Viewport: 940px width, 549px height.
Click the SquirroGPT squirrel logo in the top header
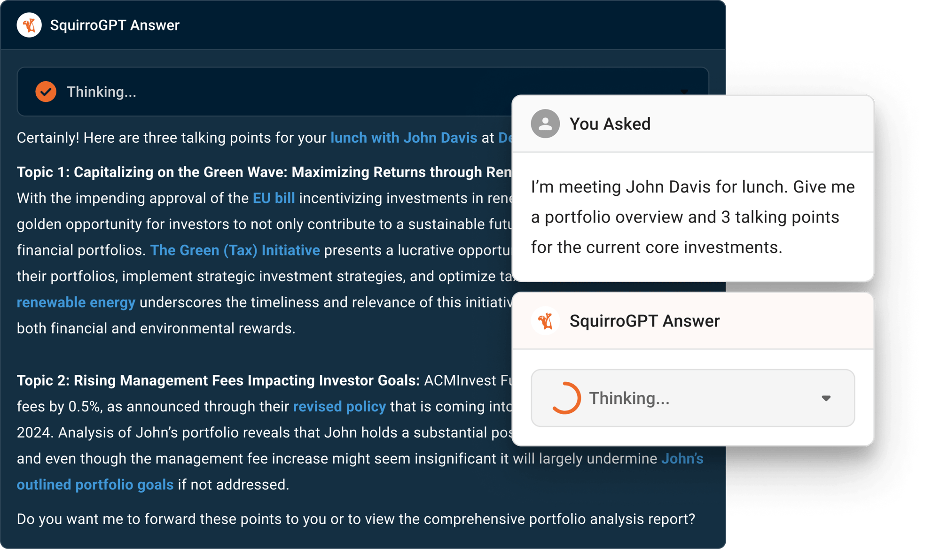tap(30, 25)
